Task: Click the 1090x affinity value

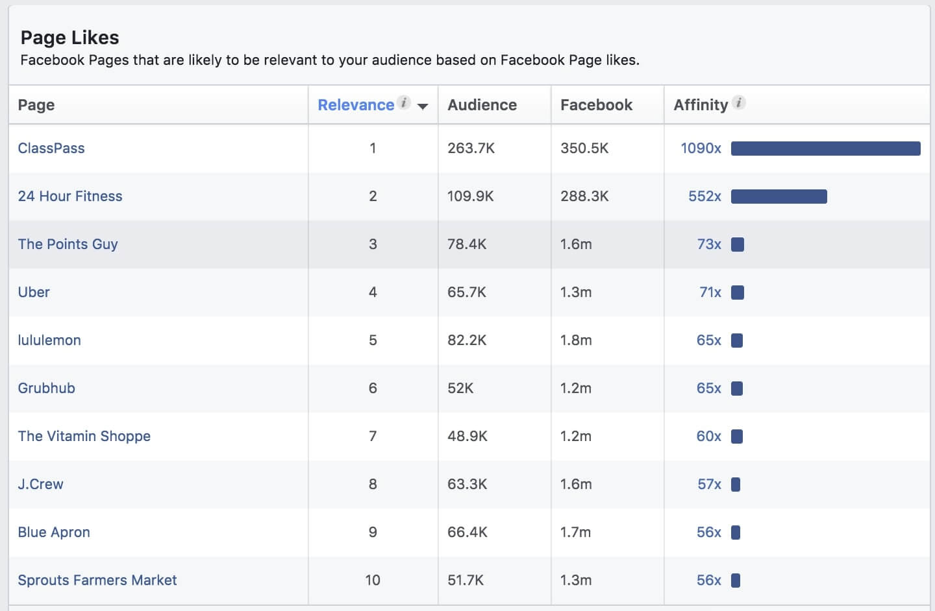Action: click(x=701, y=148)
